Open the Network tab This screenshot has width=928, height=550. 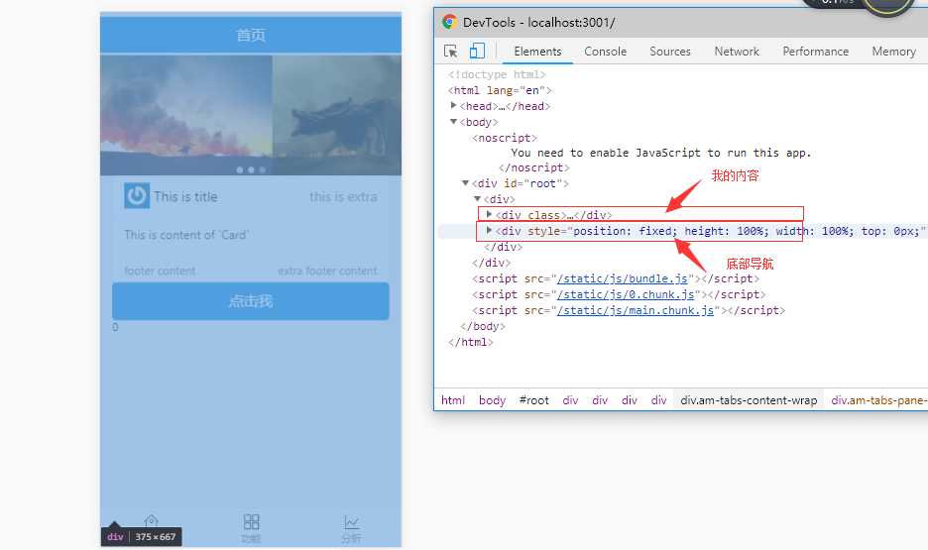click(x=737, y=52)
